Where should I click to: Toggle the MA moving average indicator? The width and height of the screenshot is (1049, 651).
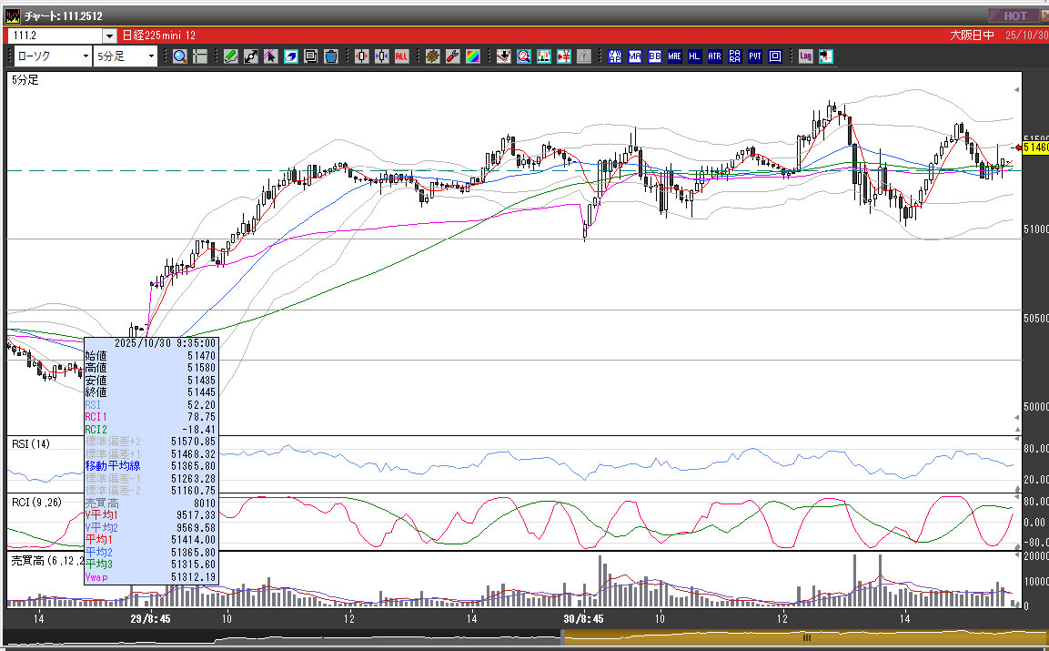pos(634,56)
